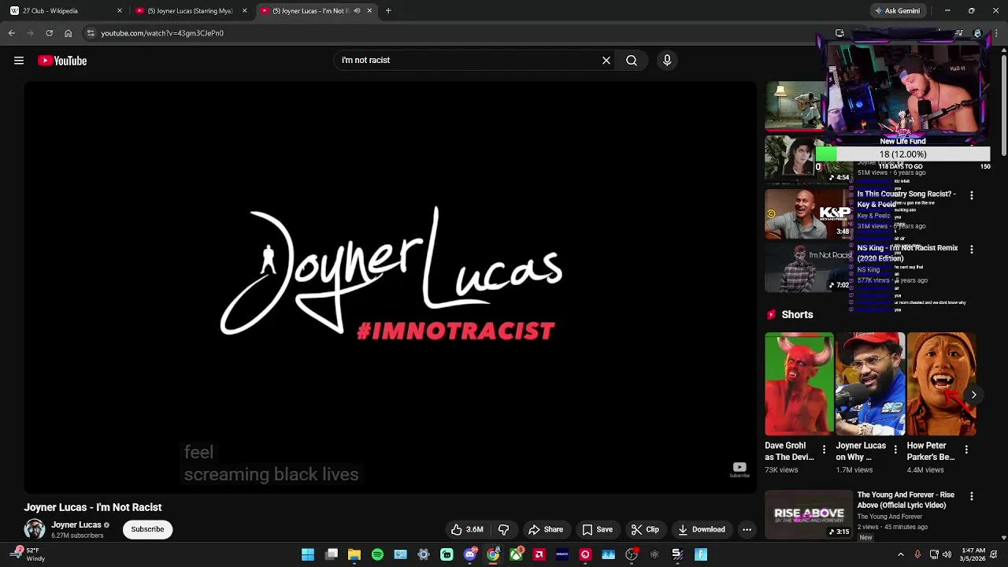Open Spotify from the taskbar

pyautogui.click(x=377, y=554)
